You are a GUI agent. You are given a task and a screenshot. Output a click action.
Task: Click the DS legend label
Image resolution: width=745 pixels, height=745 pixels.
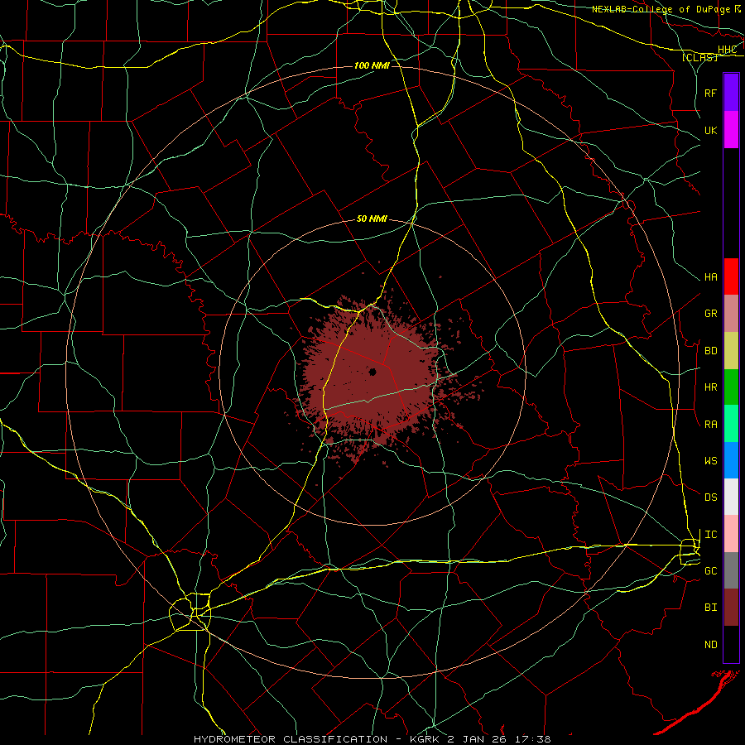pyautogui.click(x=710, y=497)
